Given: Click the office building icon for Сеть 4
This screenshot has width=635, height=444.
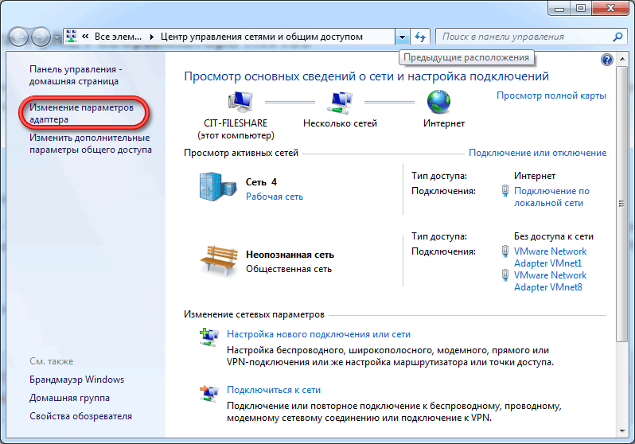Looking at the screenshot, I should pos(218,186).
